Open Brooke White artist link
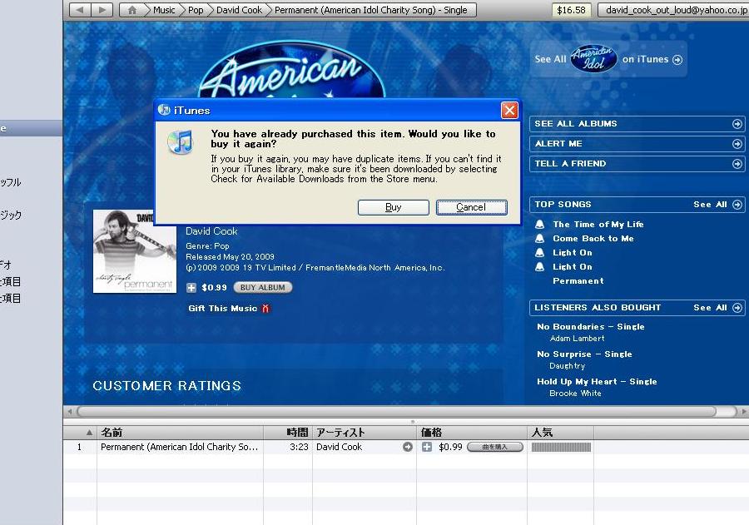Image resolution: width=749 pixels, height=525 pixels. pyautogui.click(x=575, y=394)
